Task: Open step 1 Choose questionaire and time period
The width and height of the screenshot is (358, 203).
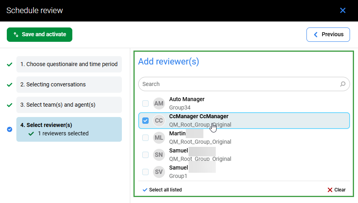Action: pyautogui.click(x=69, y=64)
